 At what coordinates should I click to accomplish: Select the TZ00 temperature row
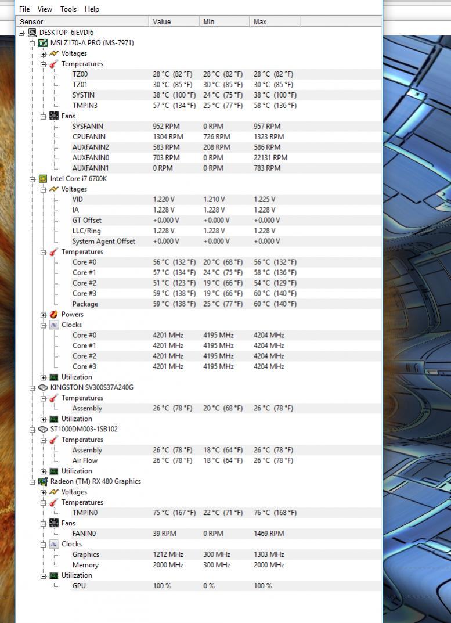(x=226, y=74)
